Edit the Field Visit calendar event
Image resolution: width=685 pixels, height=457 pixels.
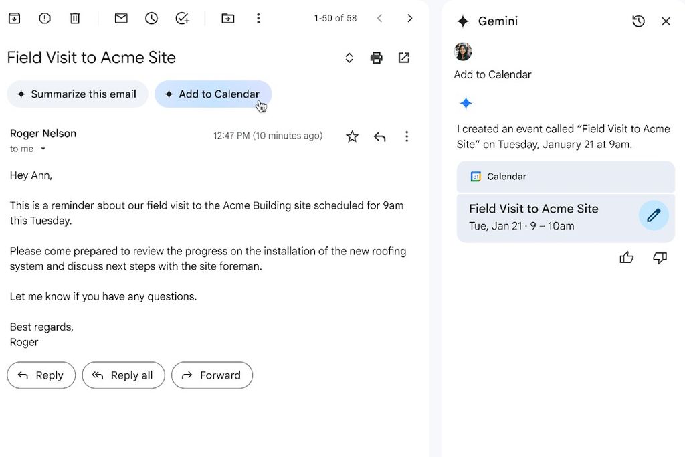coord(654,215)
